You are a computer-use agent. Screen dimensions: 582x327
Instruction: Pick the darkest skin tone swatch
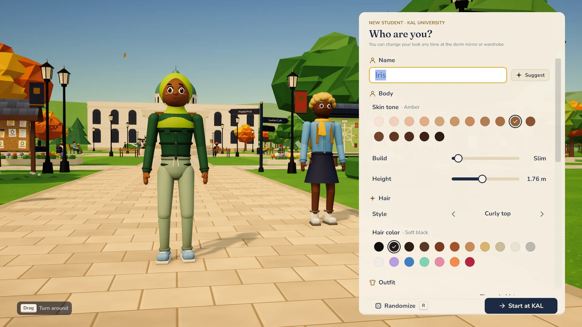[439, 137]
